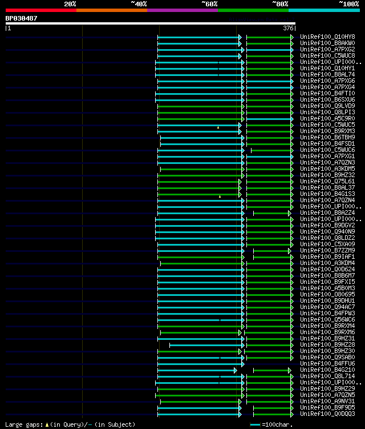
Task: Select the UniRef100_A3KDM5 label
Action: click(x=327, y=169)
